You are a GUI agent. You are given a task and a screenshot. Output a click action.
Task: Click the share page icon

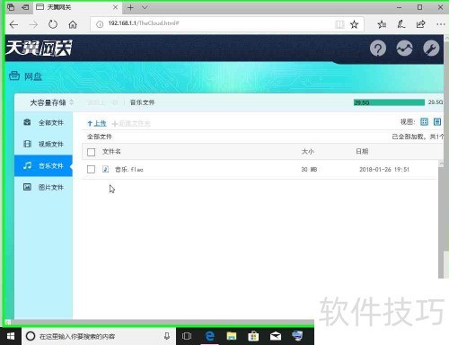click(421, 24)
